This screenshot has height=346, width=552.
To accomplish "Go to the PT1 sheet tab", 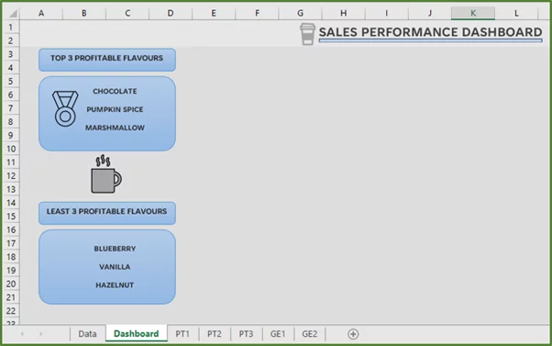I will [x=182, y=334].
